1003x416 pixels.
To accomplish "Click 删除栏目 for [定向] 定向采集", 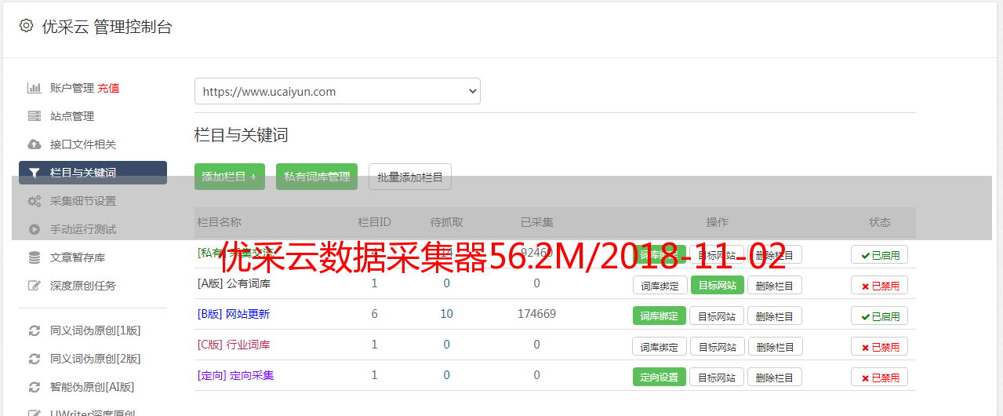I will (775, 377).
